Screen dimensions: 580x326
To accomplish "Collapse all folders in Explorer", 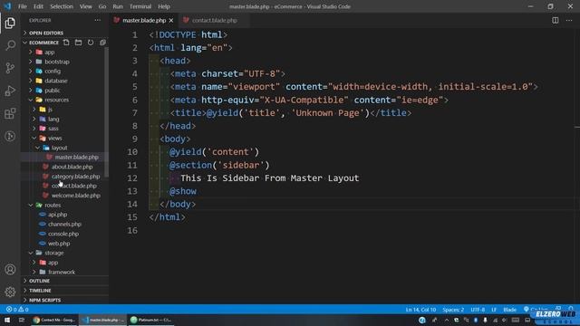I will point(102,43).
